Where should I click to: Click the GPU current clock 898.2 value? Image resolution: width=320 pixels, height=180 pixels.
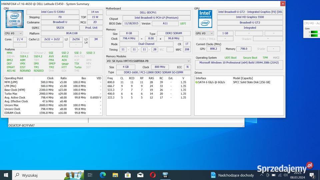(x=213, y=49)
